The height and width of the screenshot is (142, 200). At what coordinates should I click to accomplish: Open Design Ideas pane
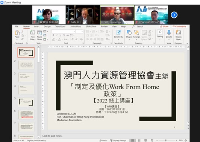[178, 35]
